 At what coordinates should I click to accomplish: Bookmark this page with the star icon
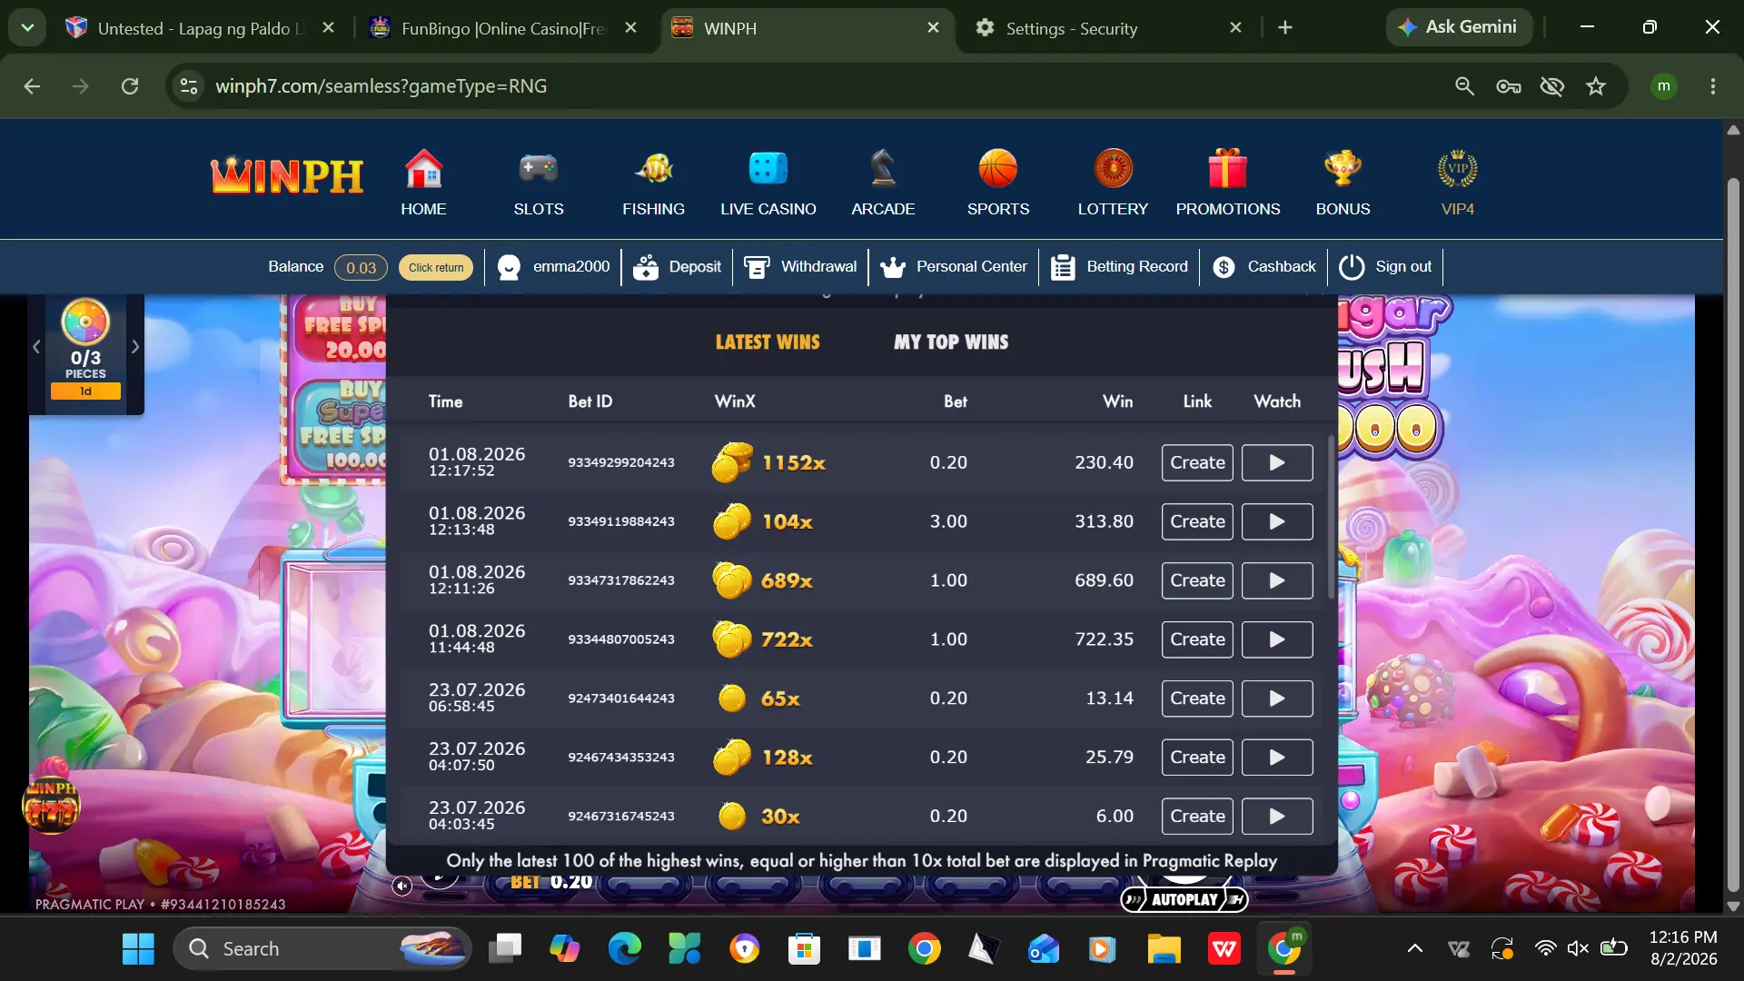1596,86
